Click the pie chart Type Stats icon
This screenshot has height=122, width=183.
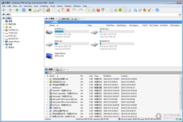click(x=98, y=10)
